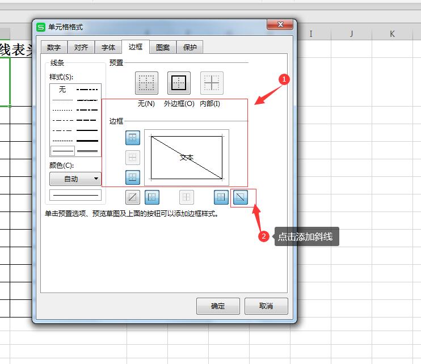Switch to the 数字 tab
This screenshot has width=421, height=364.
[x=54, y=48]
